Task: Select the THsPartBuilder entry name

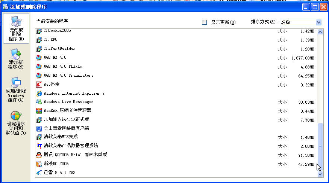Action: (59, 49)
